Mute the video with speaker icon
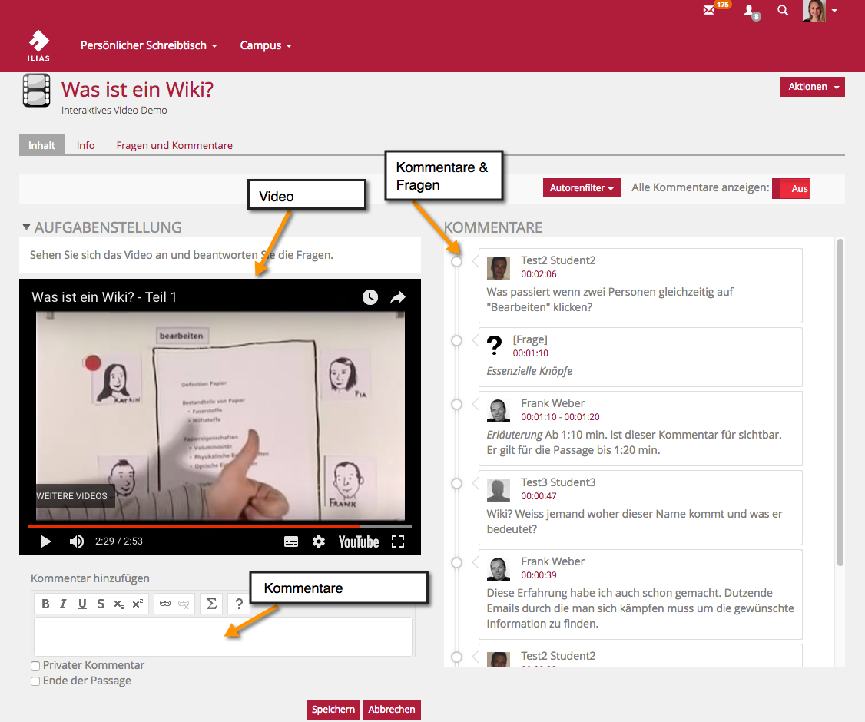 pyautogui.click(x=77, y=541)
